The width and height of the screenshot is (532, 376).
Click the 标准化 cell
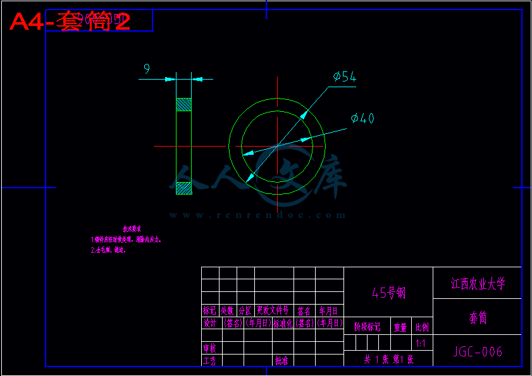283,323
